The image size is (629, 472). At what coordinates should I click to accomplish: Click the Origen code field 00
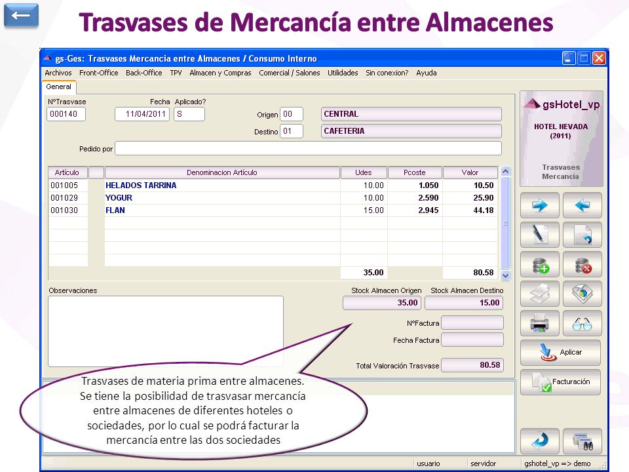(291, 114)
